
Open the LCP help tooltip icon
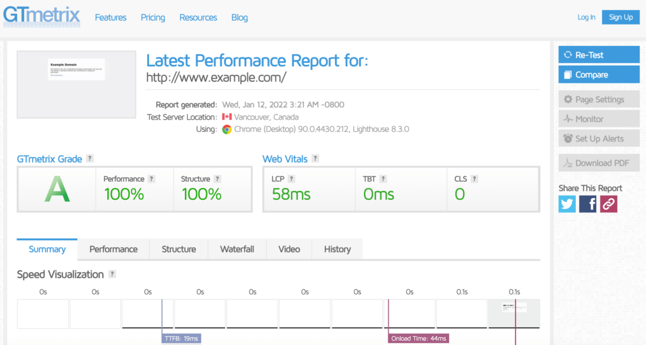click(x=291, y=179)
